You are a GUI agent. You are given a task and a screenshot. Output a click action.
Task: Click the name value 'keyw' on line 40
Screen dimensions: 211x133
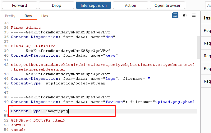(x=110, y=55)
